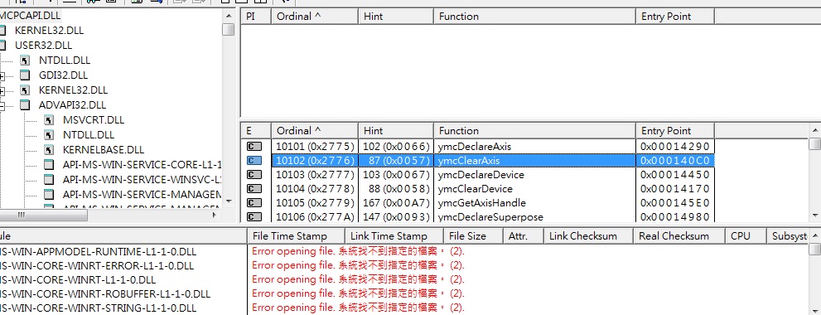Select the ymcGetAxisHandle function name
821x315 pixels.
tap(481, 203)
